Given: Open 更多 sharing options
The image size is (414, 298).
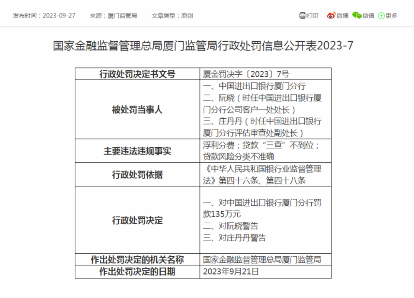Looking at the screenshot, I should click(x=391, y=16).
